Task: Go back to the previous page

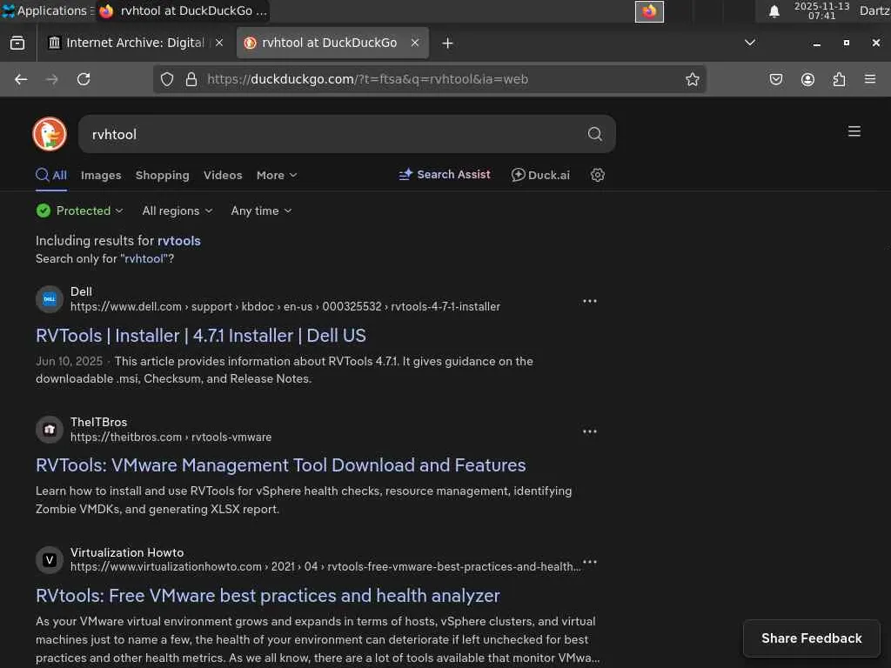Action: point(21,79)
